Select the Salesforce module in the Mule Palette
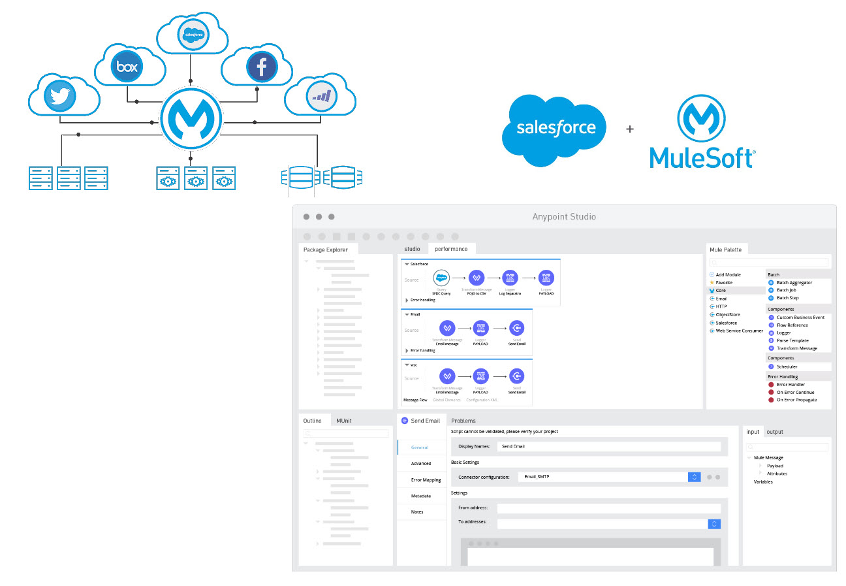This screenshot has width=846, height=586. click(723, 323)
